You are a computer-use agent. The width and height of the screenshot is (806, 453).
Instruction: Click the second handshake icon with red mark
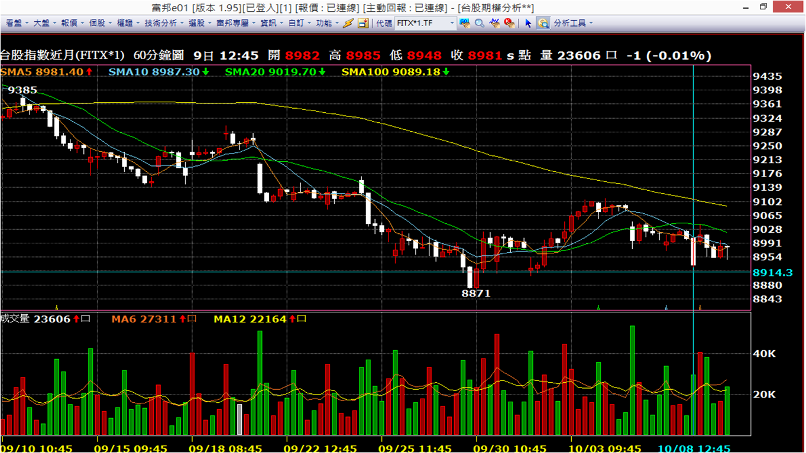(509, 23)
